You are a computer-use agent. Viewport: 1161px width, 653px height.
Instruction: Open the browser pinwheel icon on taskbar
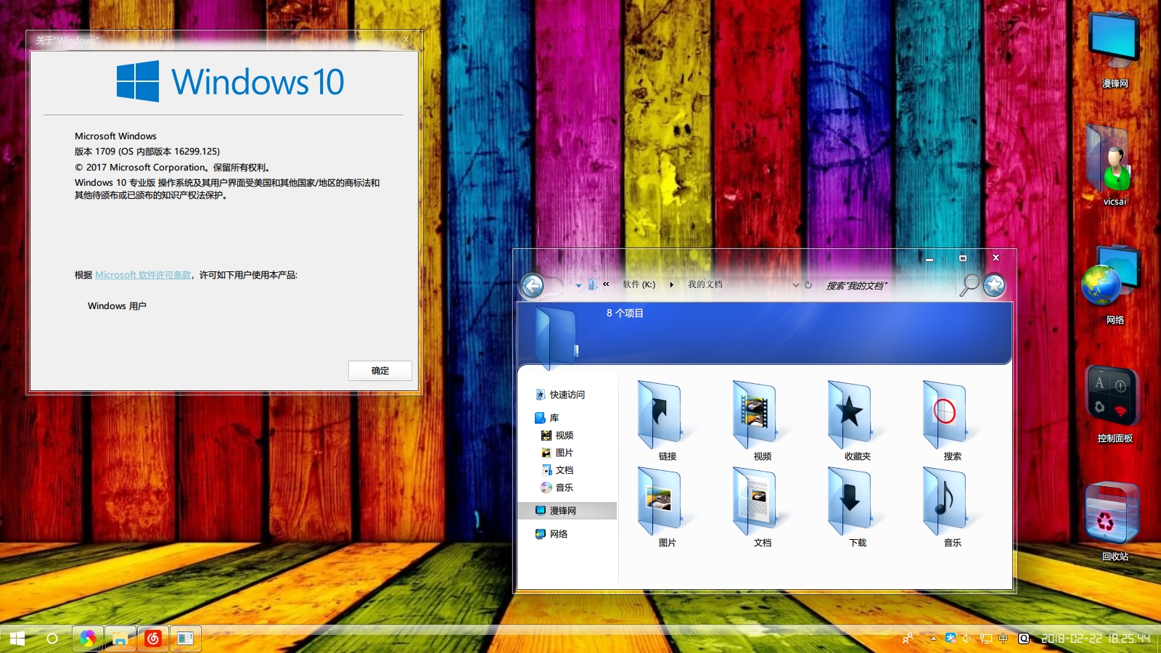(88, 639)
